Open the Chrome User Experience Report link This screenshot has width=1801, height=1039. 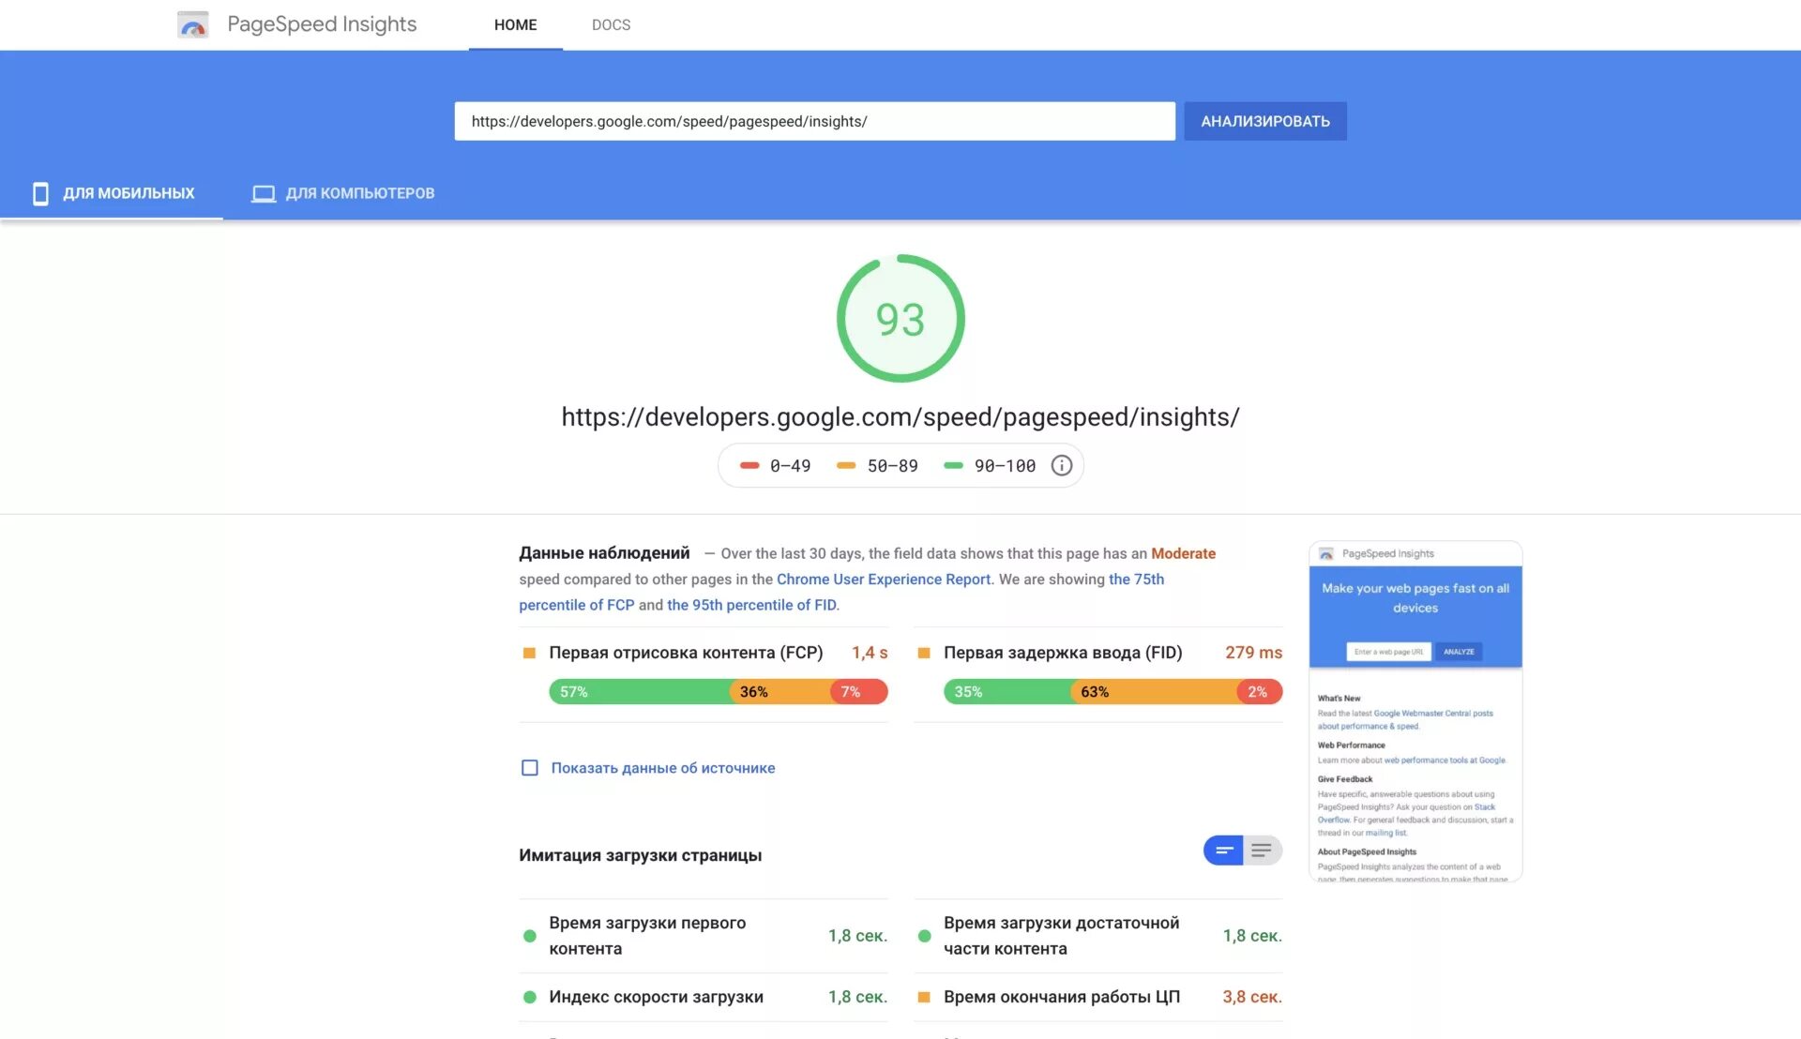[x=884, y=580]
